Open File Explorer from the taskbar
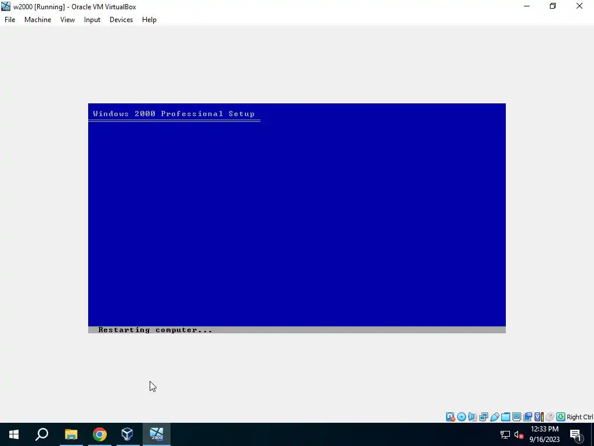This screenshot has height=446, width=594. (71, 434)
